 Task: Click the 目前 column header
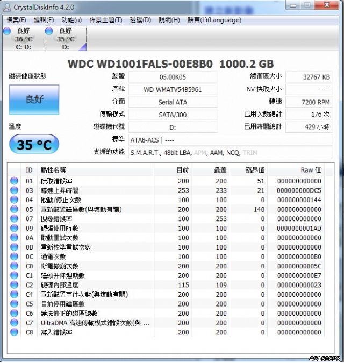pyautogui.click(x=173, y=170)
